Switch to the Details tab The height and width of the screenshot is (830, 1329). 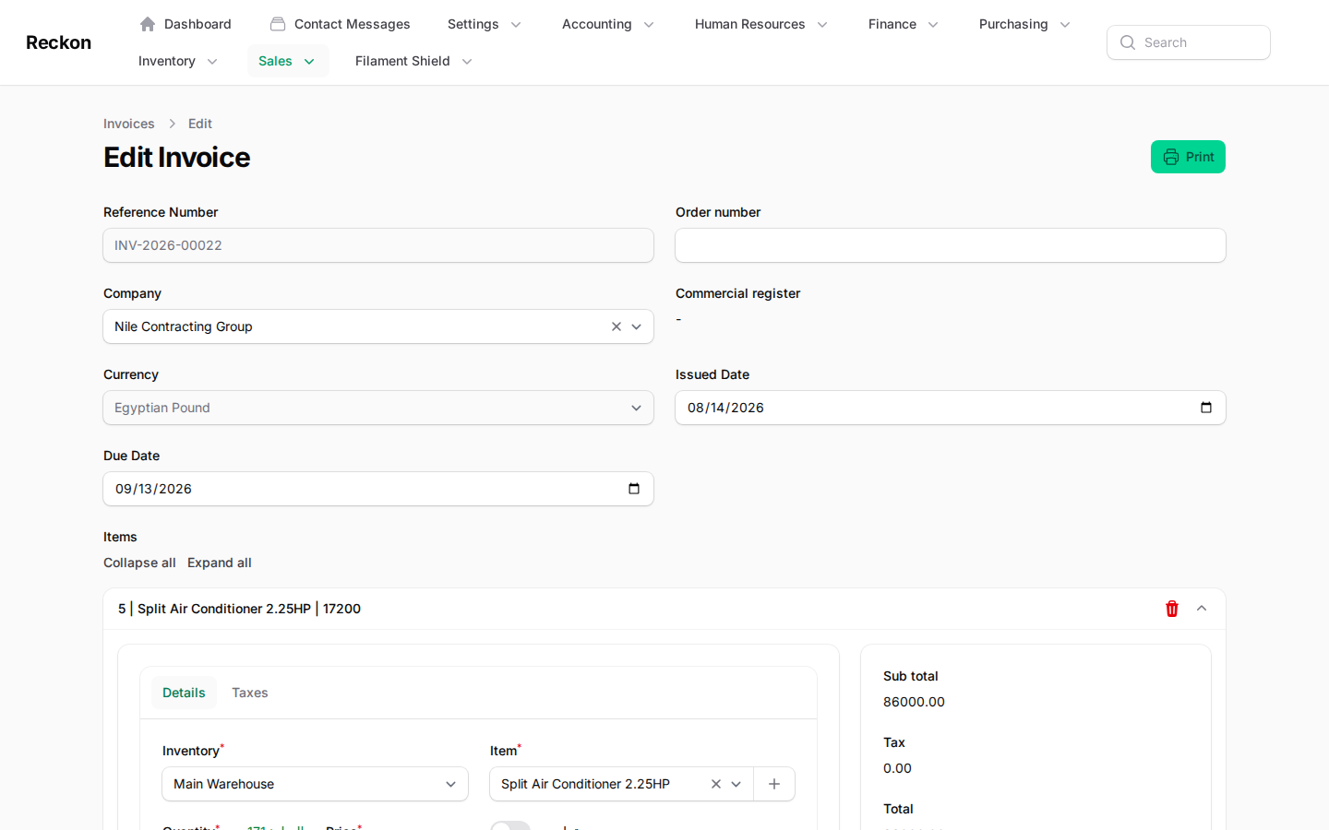184,693
